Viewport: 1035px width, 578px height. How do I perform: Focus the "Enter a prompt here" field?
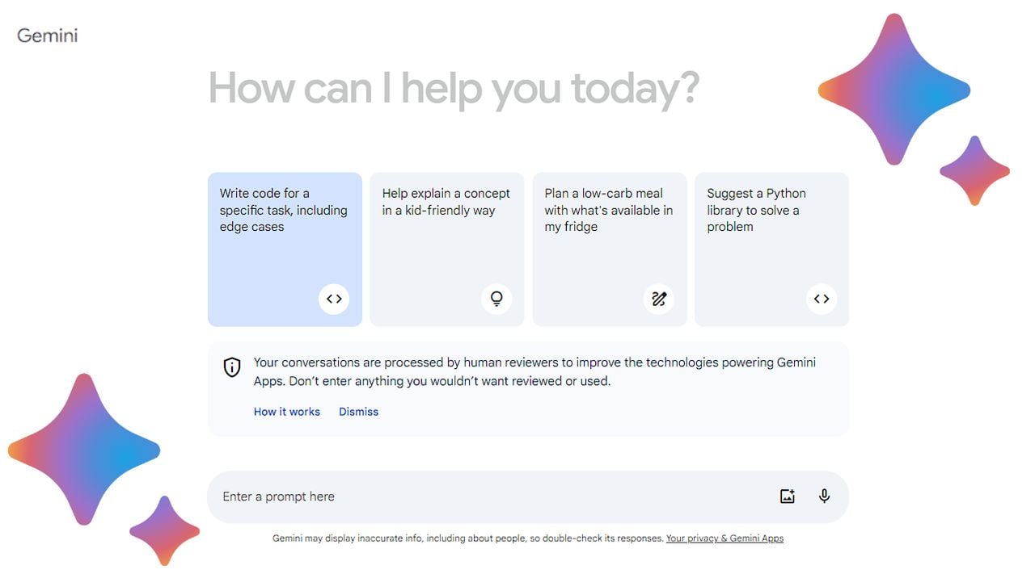coord(485,496)
